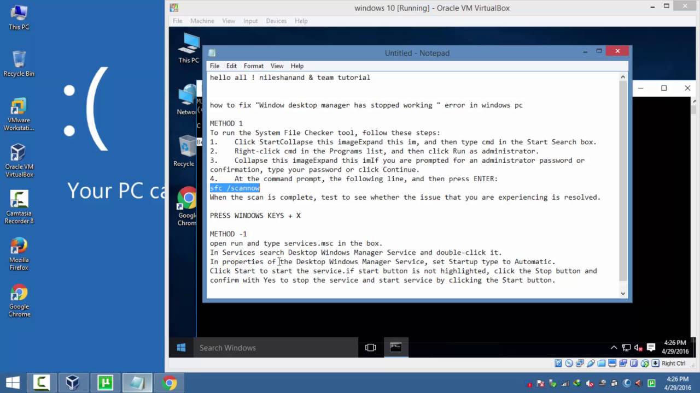Open VirtualBox Devices menu
The image size is (700, 393).
(x=276, y=21)
